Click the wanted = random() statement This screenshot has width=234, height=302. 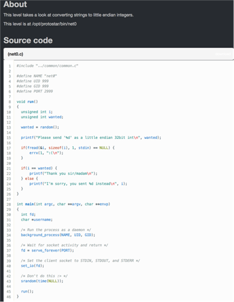(40, 127)
